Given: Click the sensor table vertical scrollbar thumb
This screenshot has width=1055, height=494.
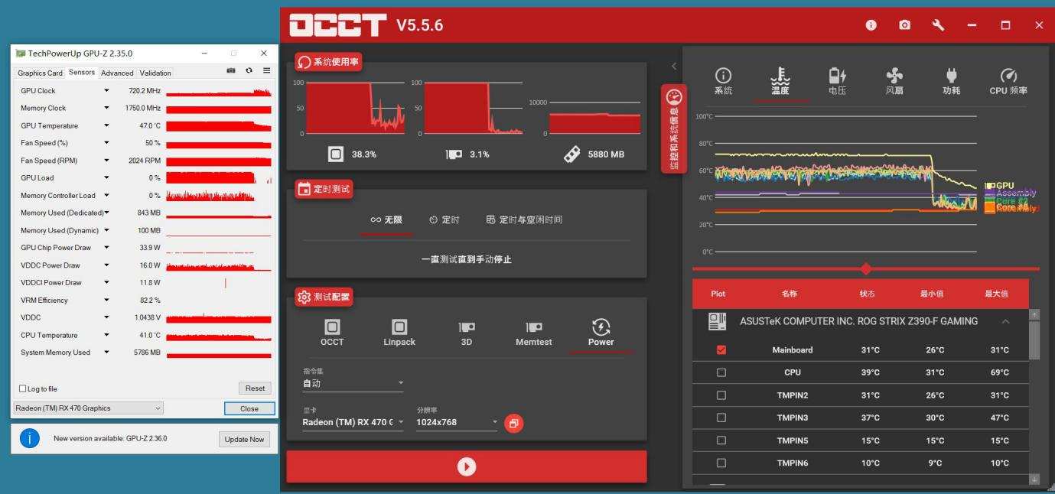Looking at the screenshot, I should coord(1034,340).
